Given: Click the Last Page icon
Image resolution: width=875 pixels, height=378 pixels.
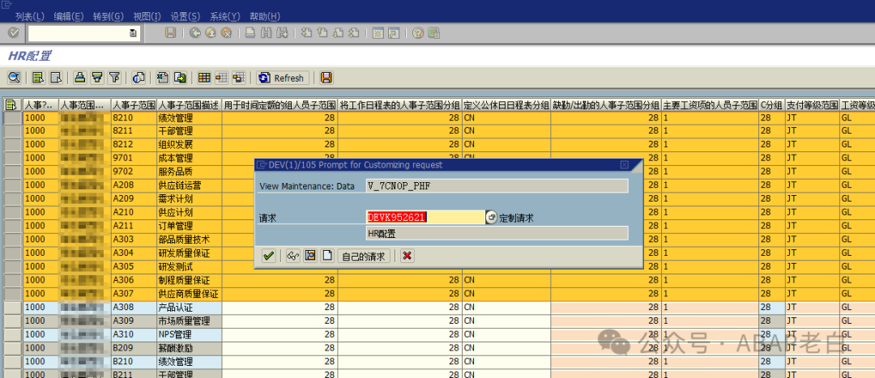Looking at the screenshot, I should tap(353, 33).
